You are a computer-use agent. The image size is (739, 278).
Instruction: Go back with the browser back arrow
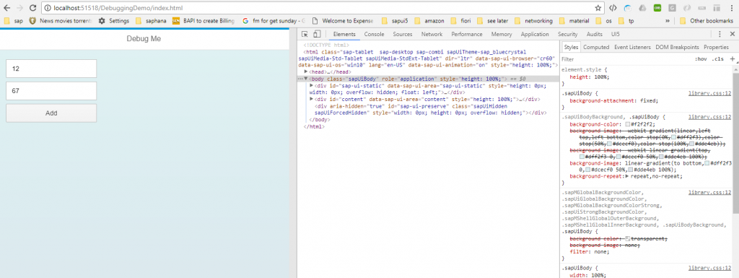click(6, 8)
